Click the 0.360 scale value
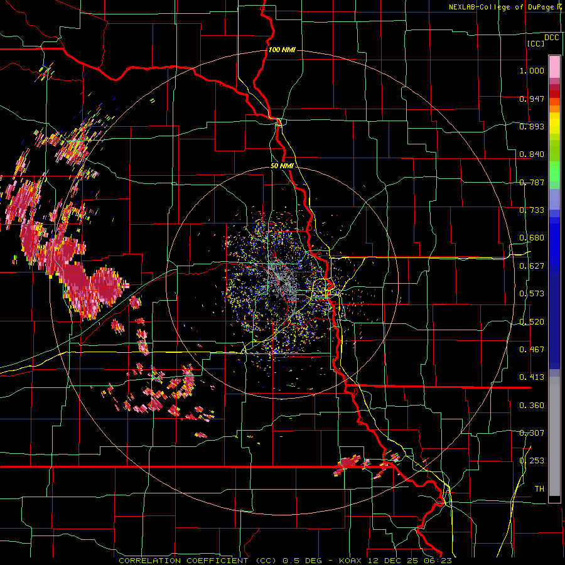The image size is (565, 565). (x=532, y=406)
